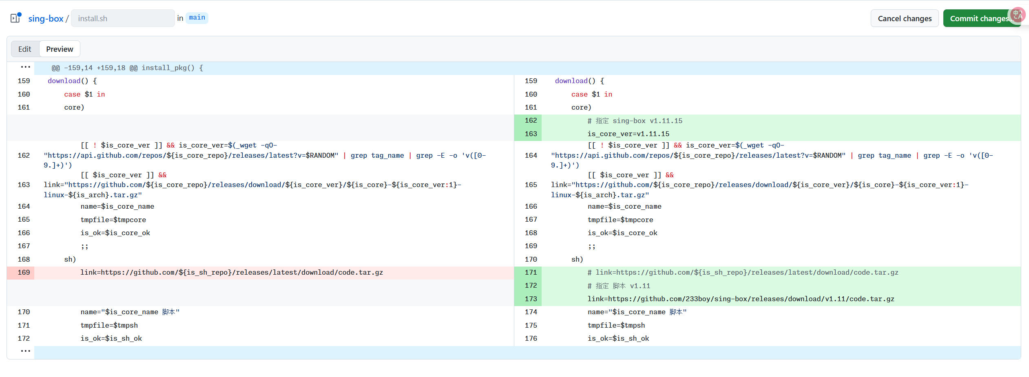Click the removed code.tar.gz link line on left
Image resolution: width=1029 pixels, height=377 pixels.
coord(231,273)
